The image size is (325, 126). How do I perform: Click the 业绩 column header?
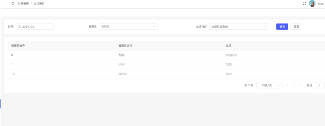click(228, 46)
